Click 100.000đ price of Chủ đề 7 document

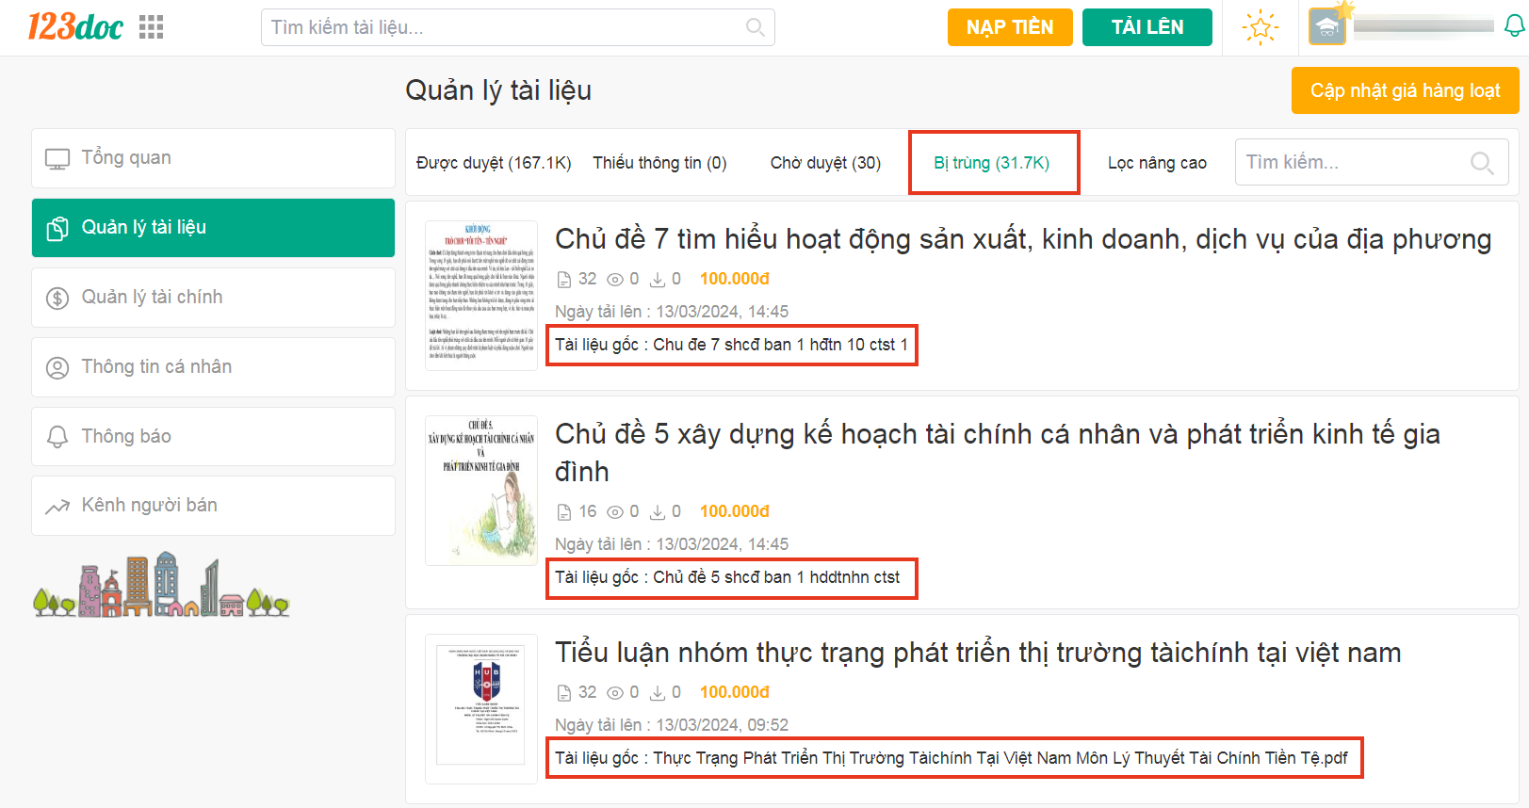point(735,279)
